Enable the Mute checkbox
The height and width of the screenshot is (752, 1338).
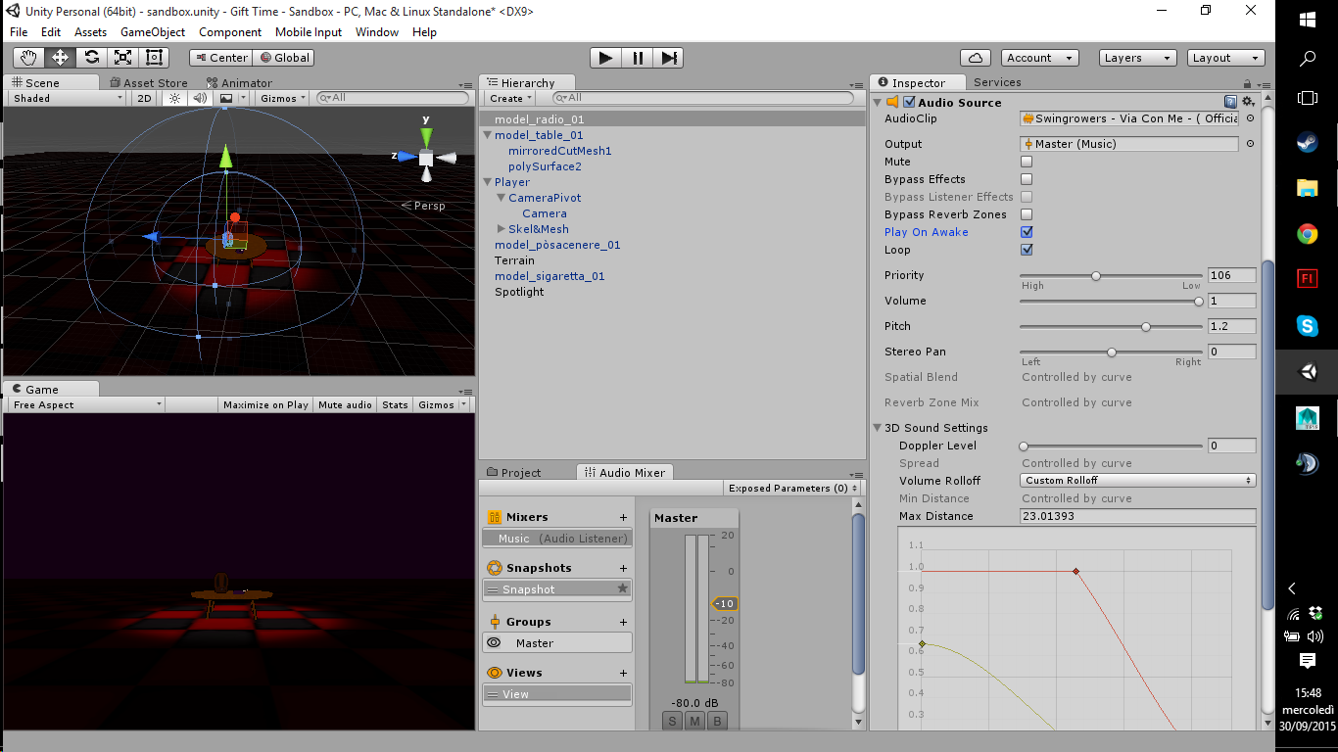(x=1027, y=162)
